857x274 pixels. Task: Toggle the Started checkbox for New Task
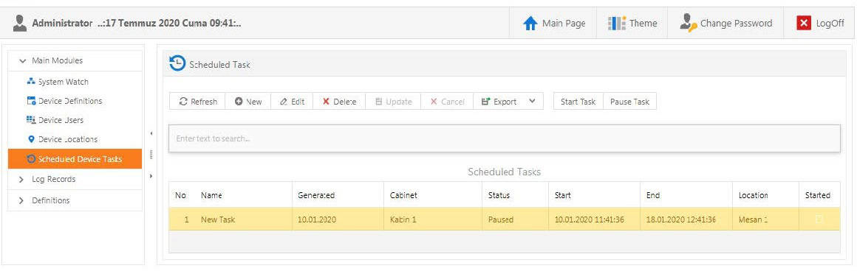819,219
